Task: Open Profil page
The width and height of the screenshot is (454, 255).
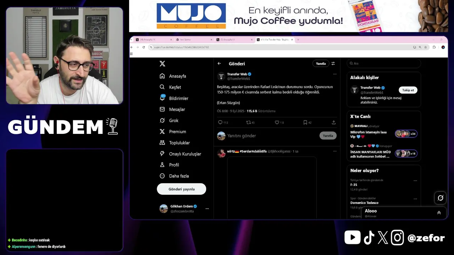Action: click(169, 165)
